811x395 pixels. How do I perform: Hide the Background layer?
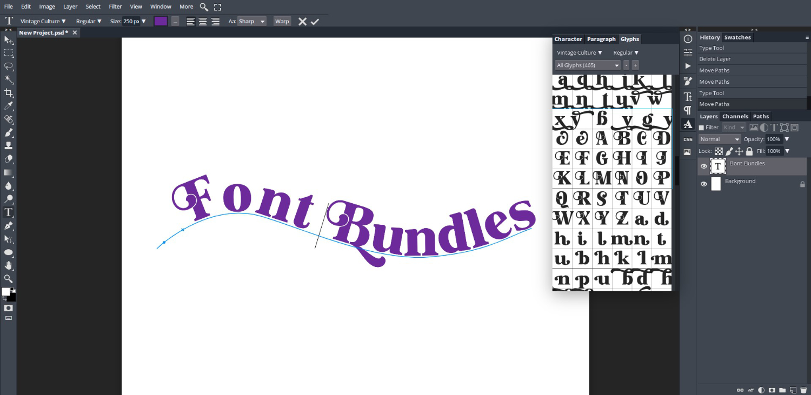click(x=703, y=184)
